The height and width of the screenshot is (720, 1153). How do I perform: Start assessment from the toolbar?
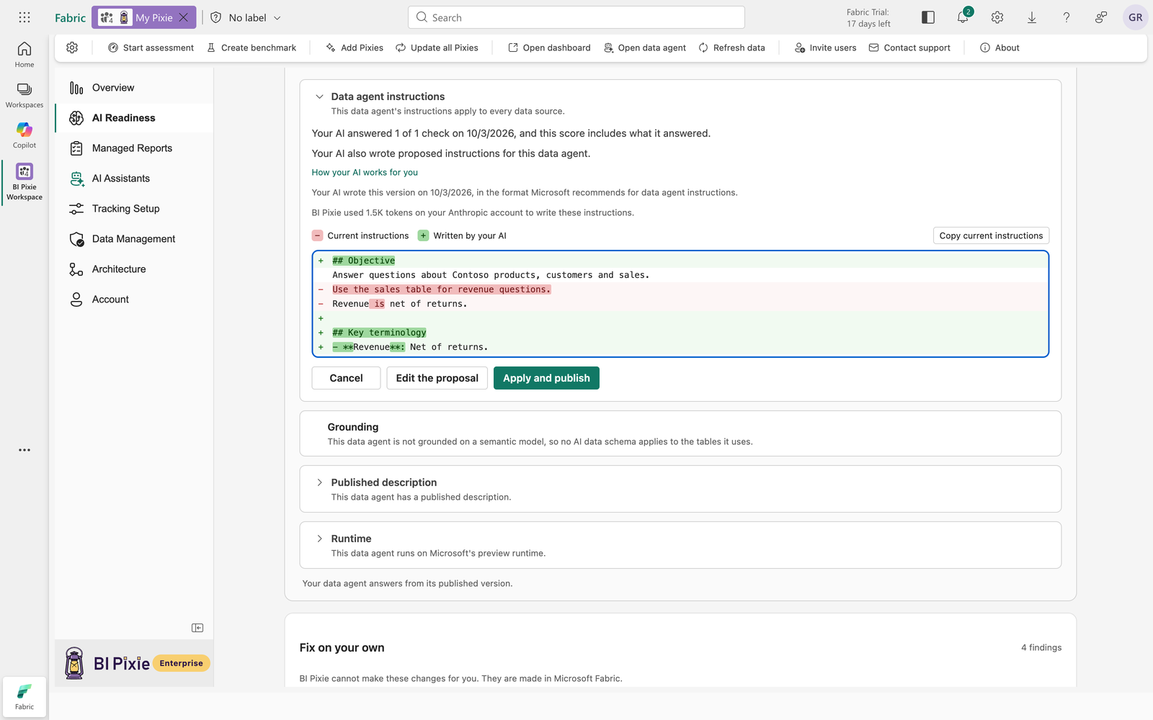tap(151, 48)
